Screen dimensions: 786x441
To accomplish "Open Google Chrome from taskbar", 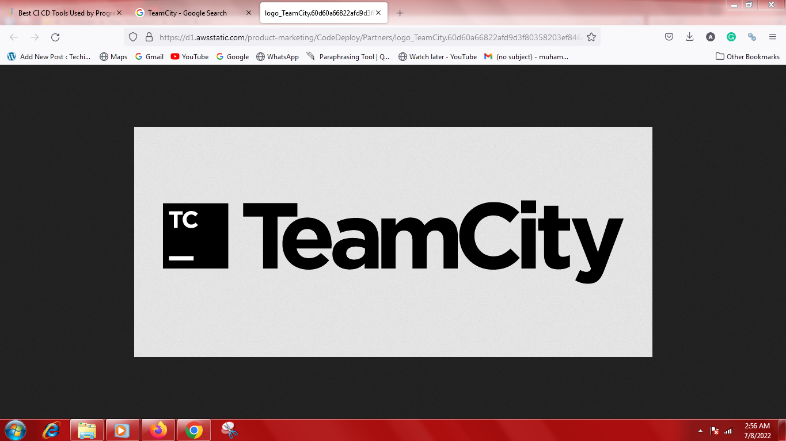I will (194, 430).
